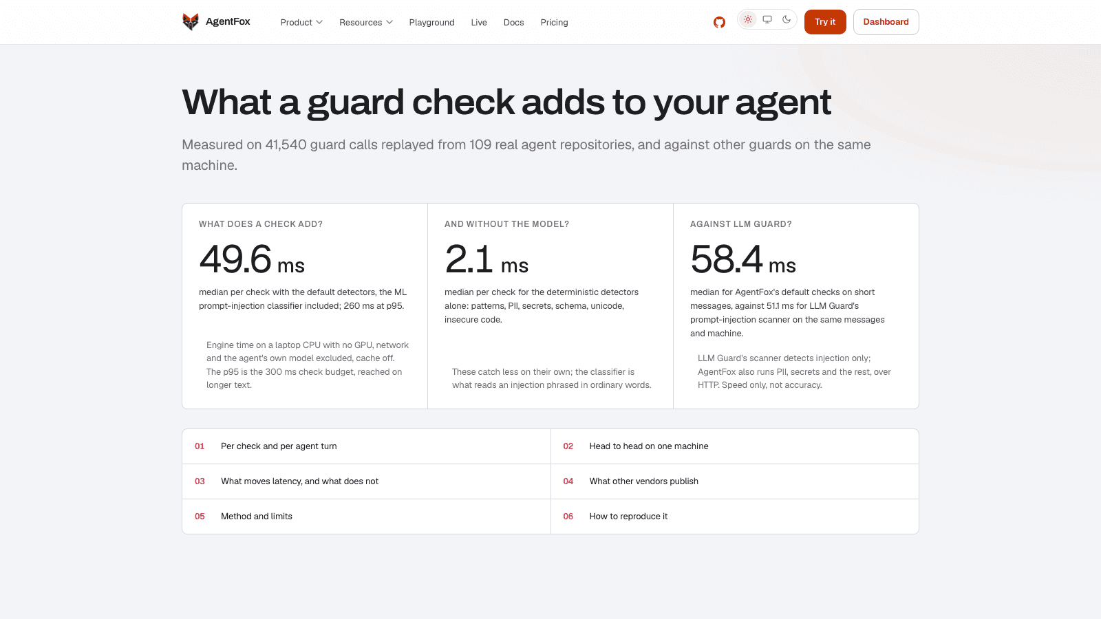The height and width of the screenshot is (619, 1101).
Task: Switch to light theme sun icon
Action: (x=748, y=19)
